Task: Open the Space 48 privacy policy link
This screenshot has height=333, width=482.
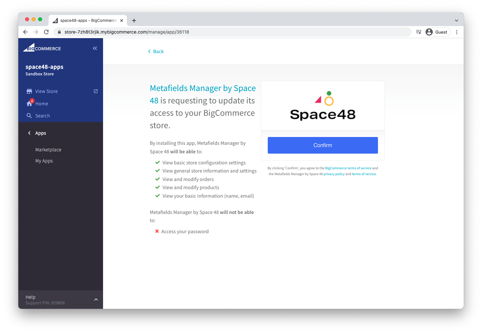Action: coord(334,174)
